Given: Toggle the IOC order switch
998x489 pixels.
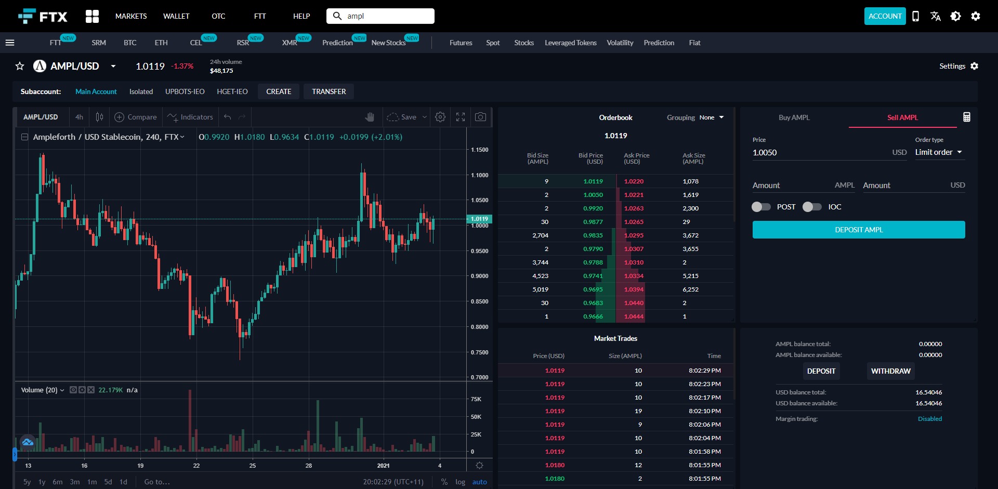Looking at the screenshot, I should pos(812,207).
